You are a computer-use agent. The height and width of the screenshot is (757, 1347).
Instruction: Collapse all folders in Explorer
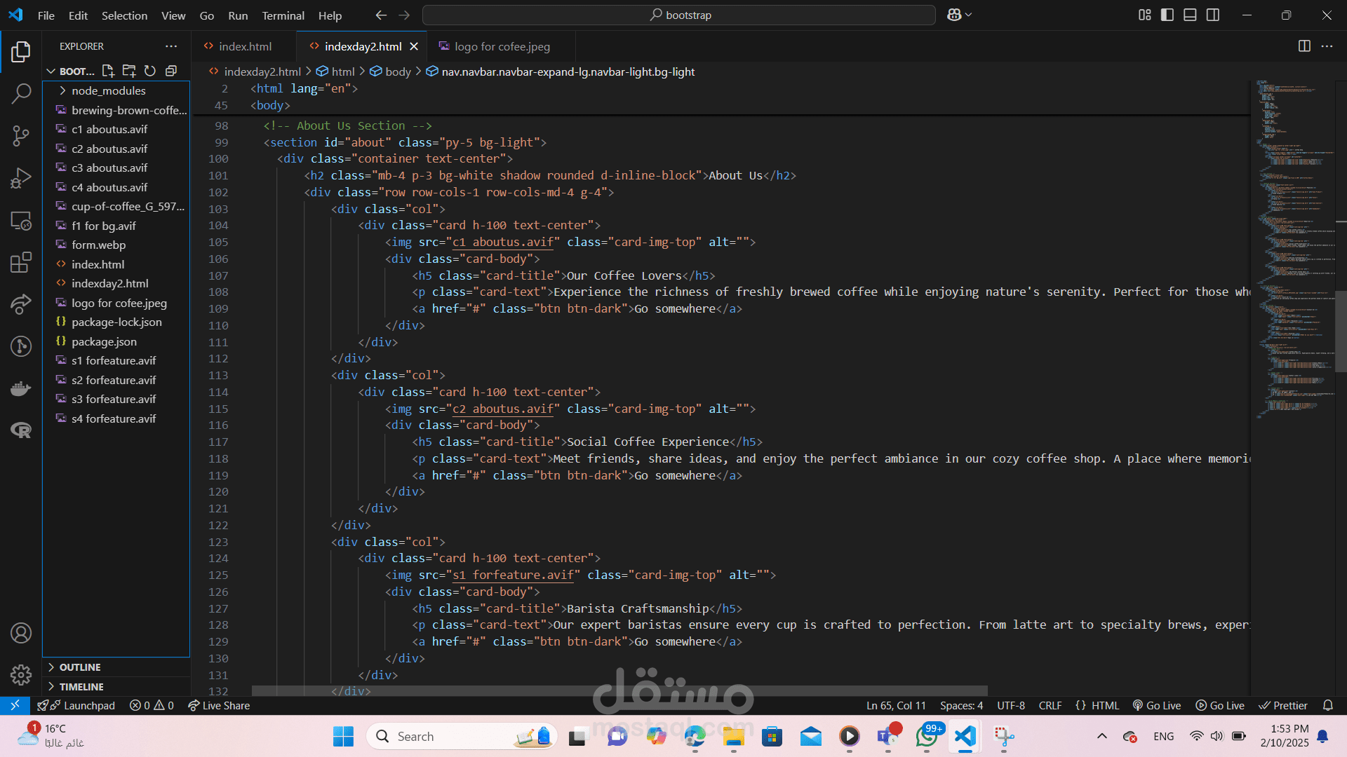tap(170, 71)
